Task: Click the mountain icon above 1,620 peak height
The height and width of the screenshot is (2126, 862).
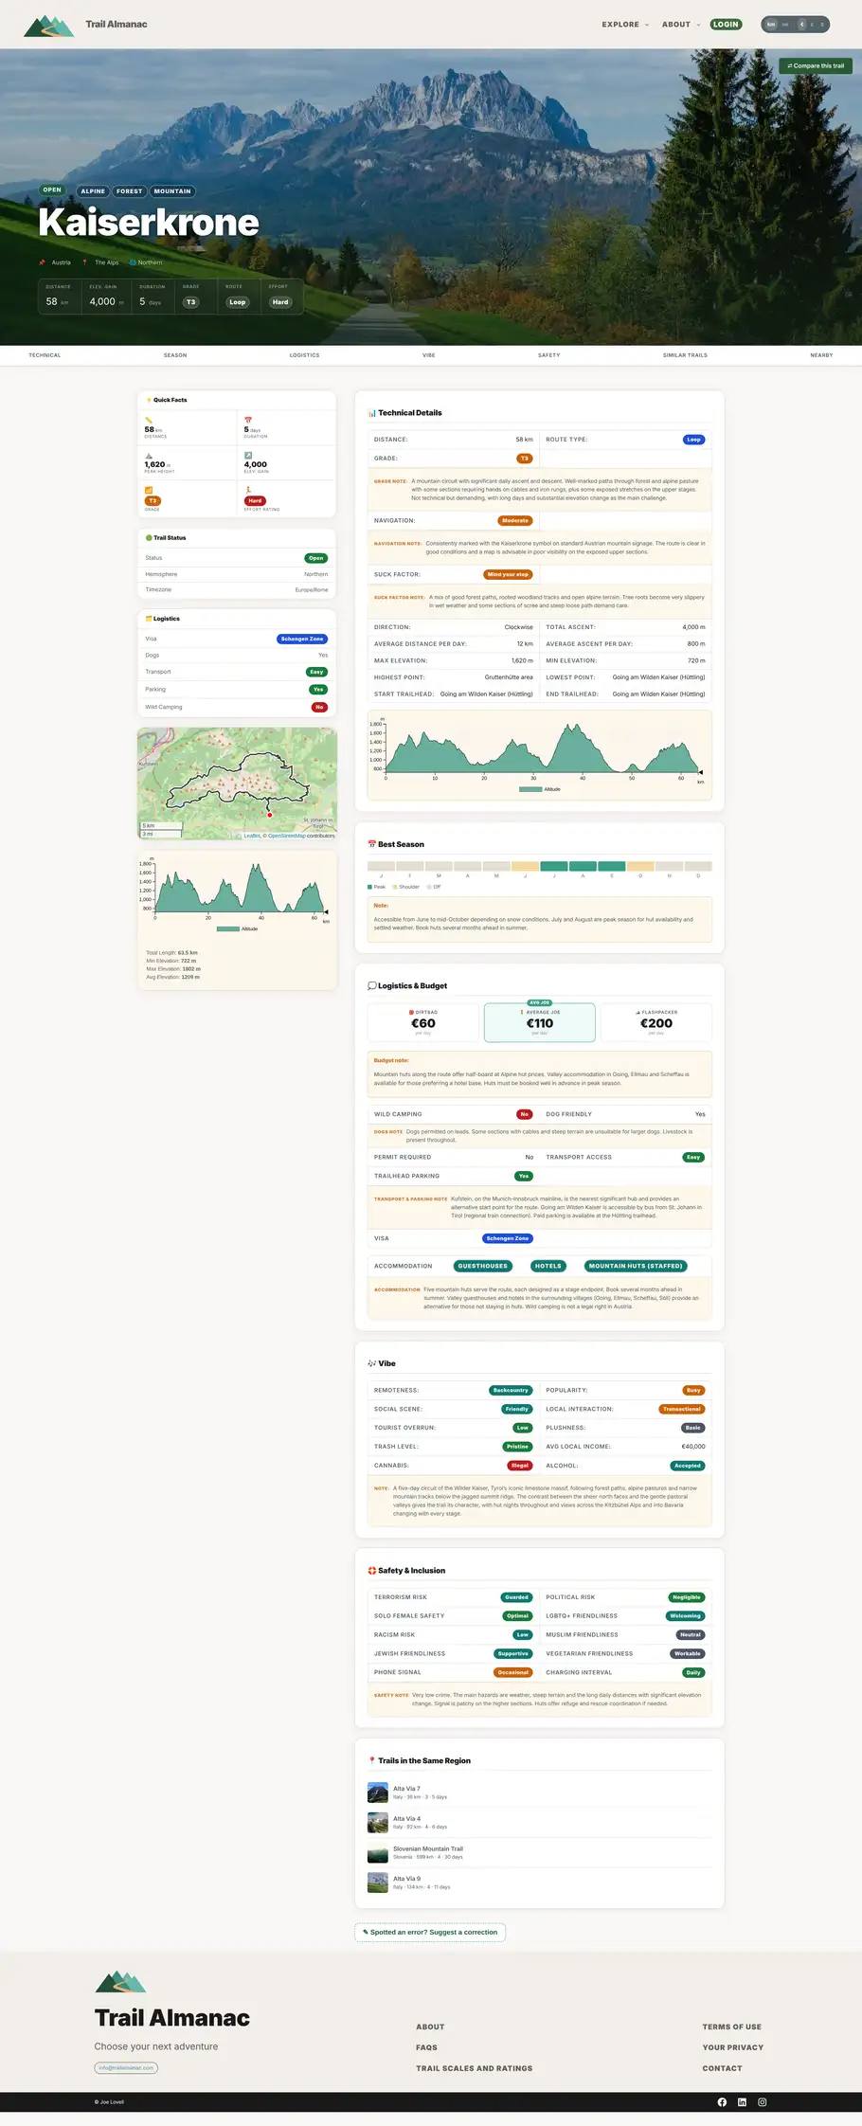Action: click(x=149, y=456)
